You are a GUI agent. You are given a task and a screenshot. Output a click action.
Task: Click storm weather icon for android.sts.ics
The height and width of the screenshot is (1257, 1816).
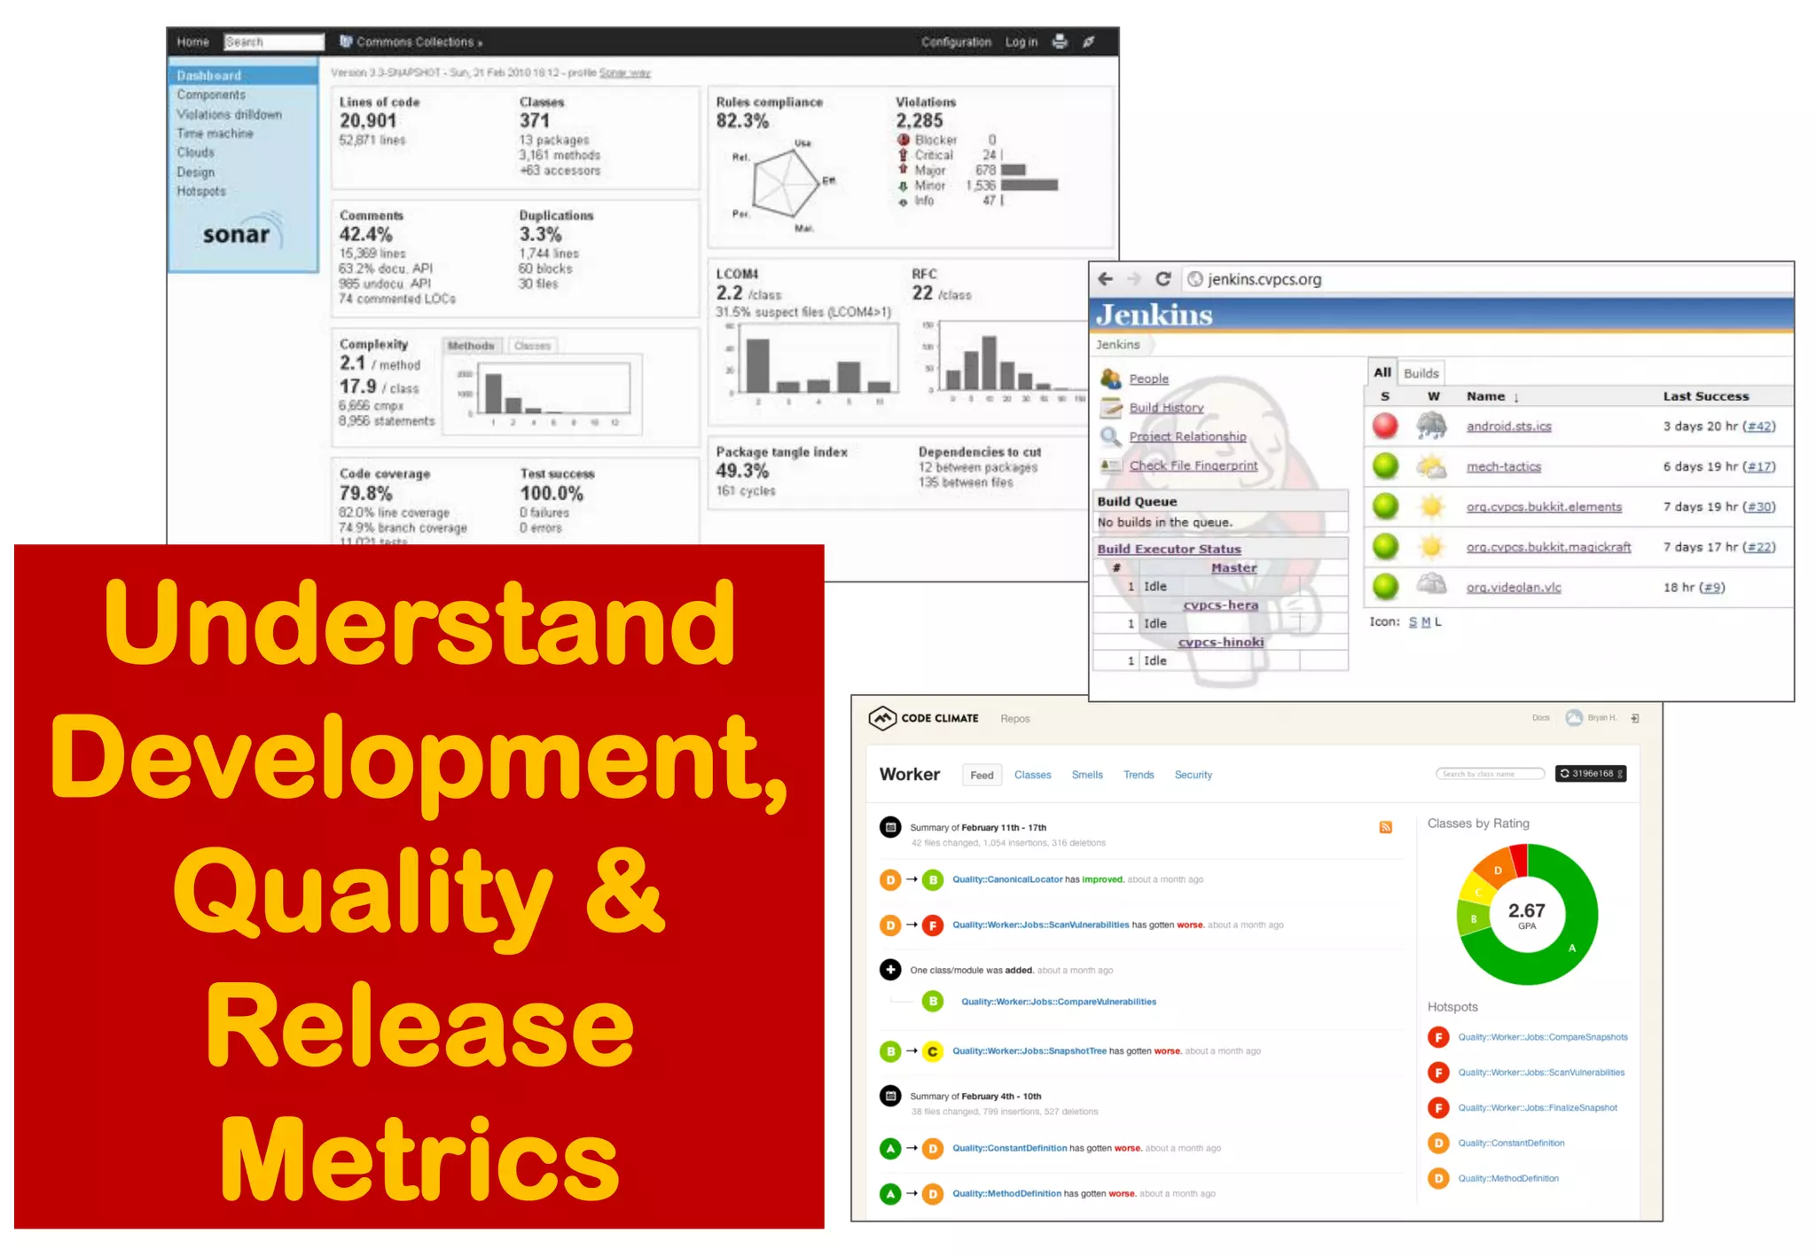[x=1431, y=426]
